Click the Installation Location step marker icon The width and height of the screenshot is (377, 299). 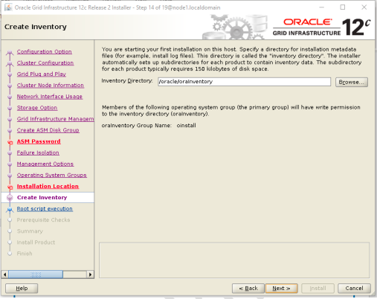[x=10, y=187]
